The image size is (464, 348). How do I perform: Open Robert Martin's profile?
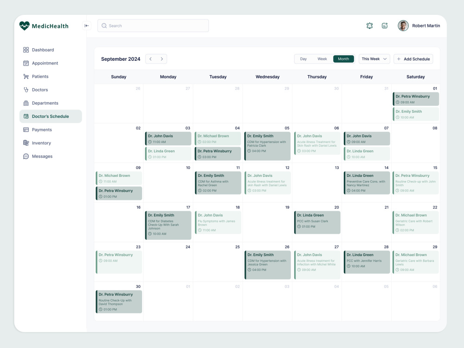tap(426, 26)
